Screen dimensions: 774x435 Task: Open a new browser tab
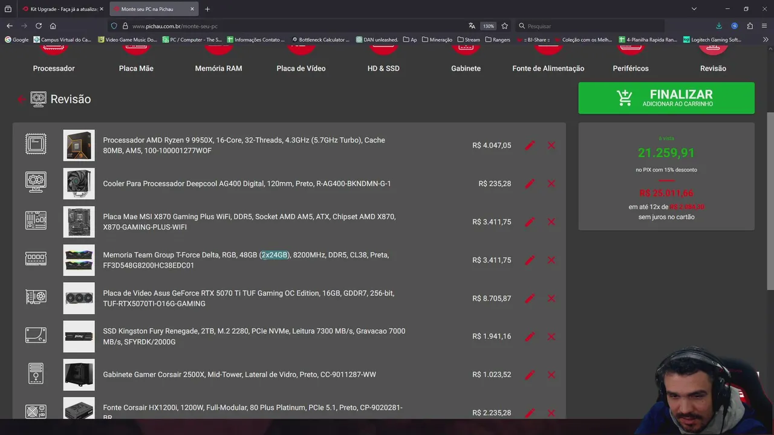click(207, 9)
